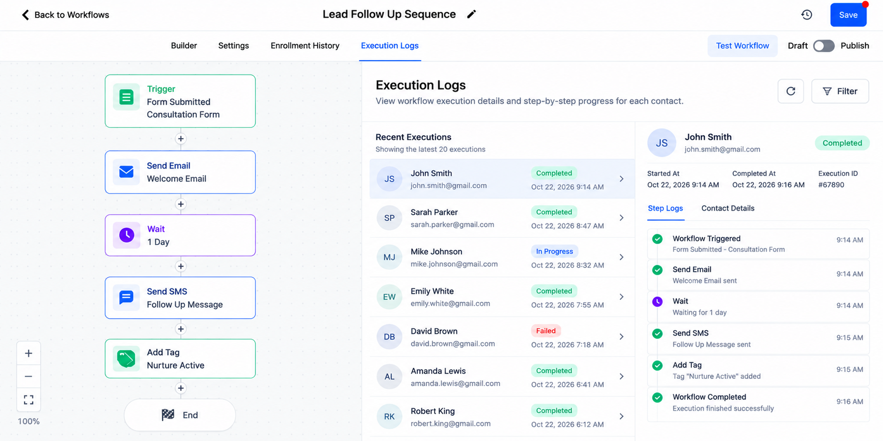This screenshot has width=883, height=441.
Task: Toggle the Draft/Publish switch
Action: (824, 46)
